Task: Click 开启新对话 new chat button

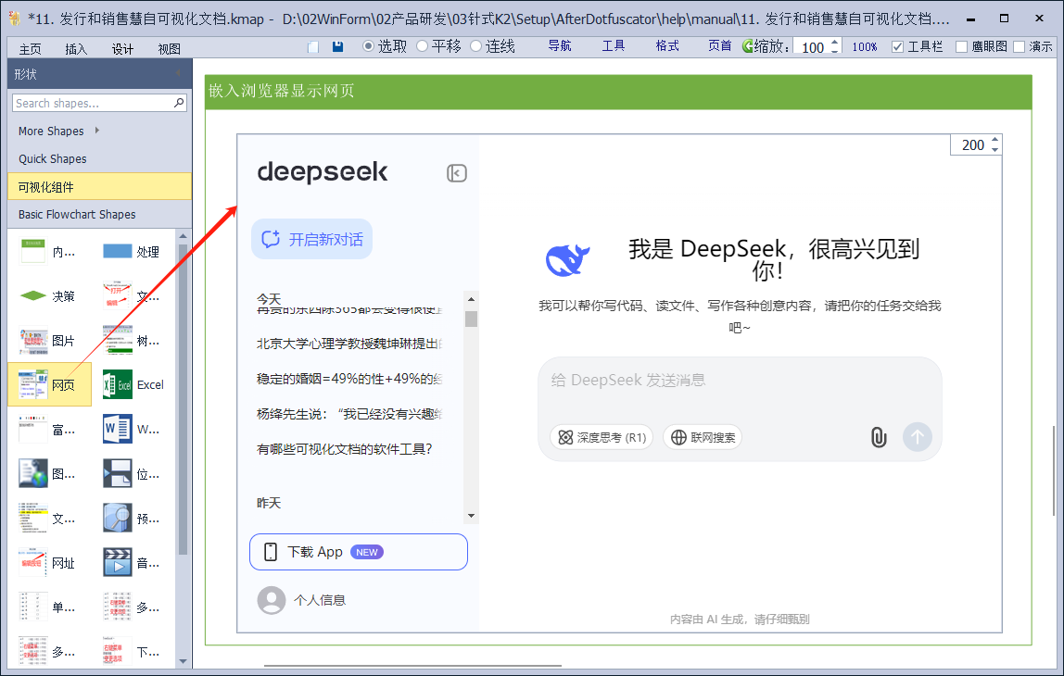Action: (311, 239)
